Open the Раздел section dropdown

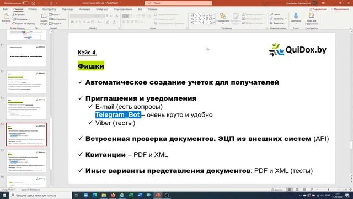coord(55,23)
